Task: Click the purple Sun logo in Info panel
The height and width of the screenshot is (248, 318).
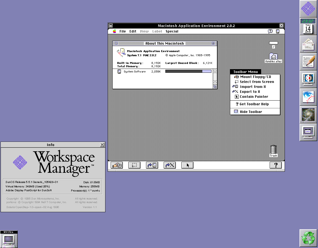Action: point(20,162)
